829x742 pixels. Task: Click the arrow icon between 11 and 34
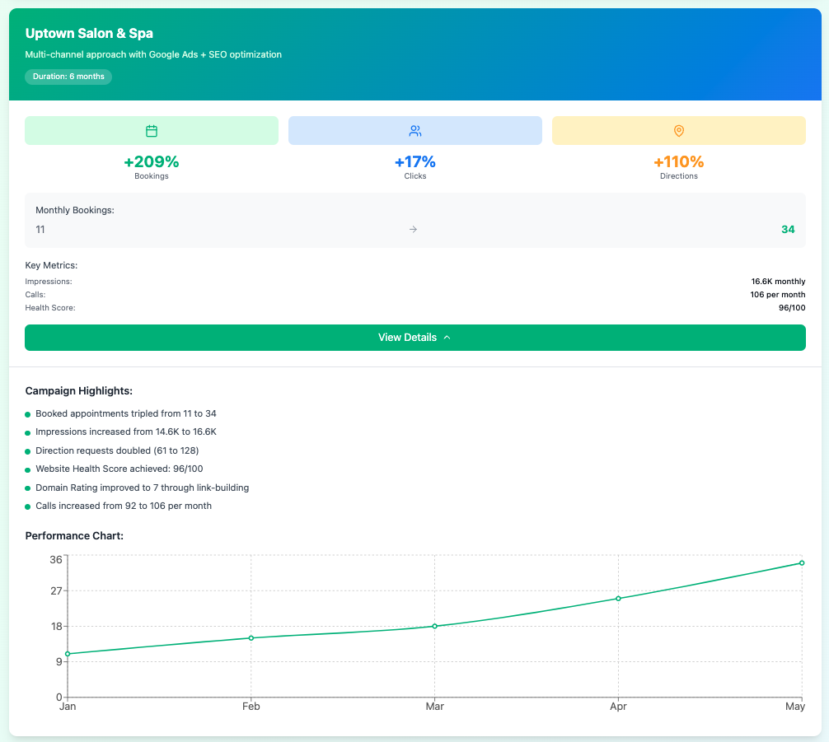413,230
